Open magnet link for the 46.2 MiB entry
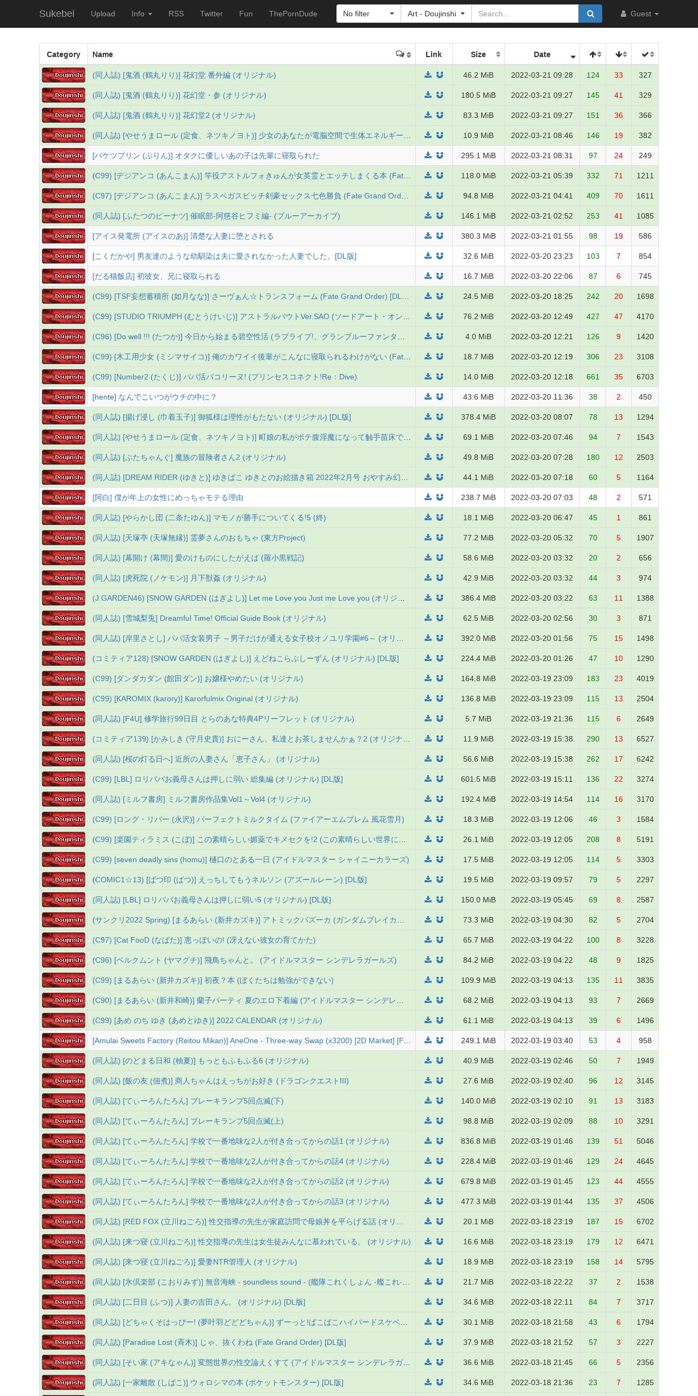The width and height of the screenshot is (698, 1396). [x=440, y=75]
